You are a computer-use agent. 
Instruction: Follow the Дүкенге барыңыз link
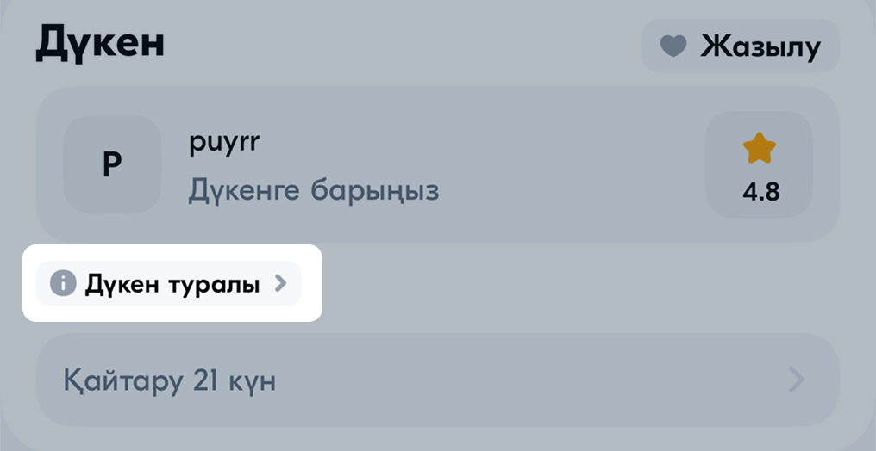[314, 191]
